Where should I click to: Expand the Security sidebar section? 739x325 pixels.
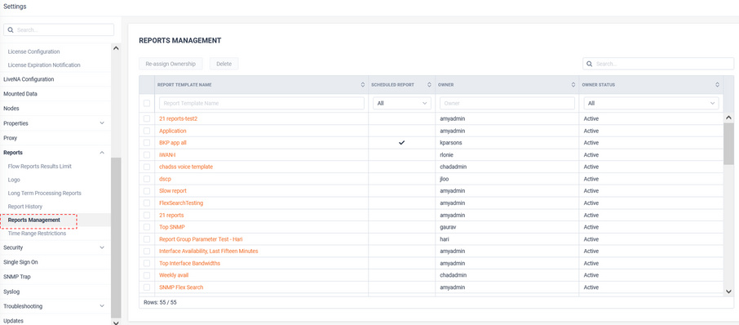pyautogui.click(x=102, y=247)
